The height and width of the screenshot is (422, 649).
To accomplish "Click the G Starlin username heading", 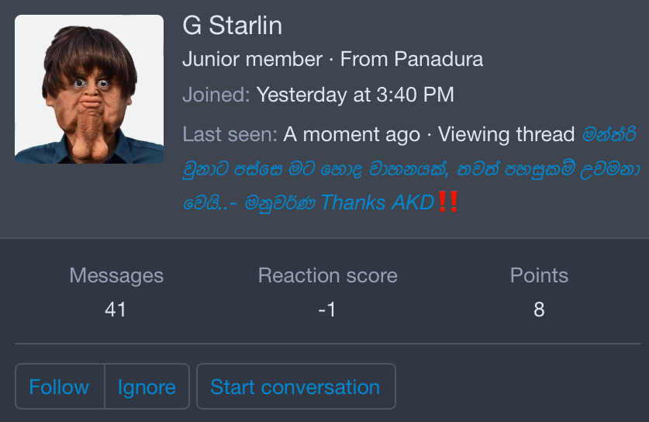I will pos(232,26).
